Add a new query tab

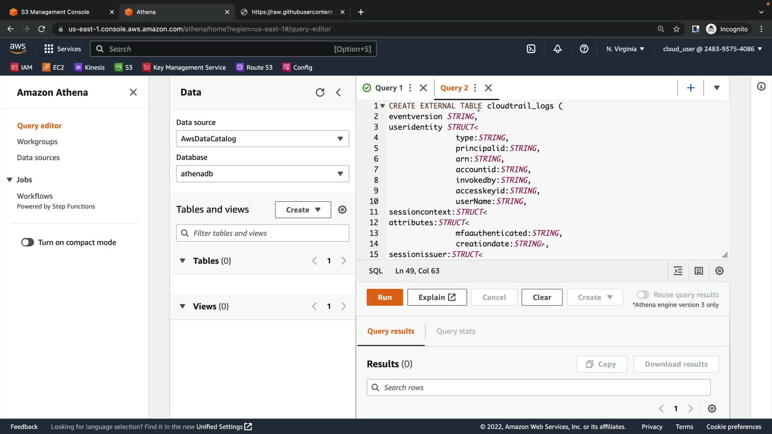click(690, 88)
